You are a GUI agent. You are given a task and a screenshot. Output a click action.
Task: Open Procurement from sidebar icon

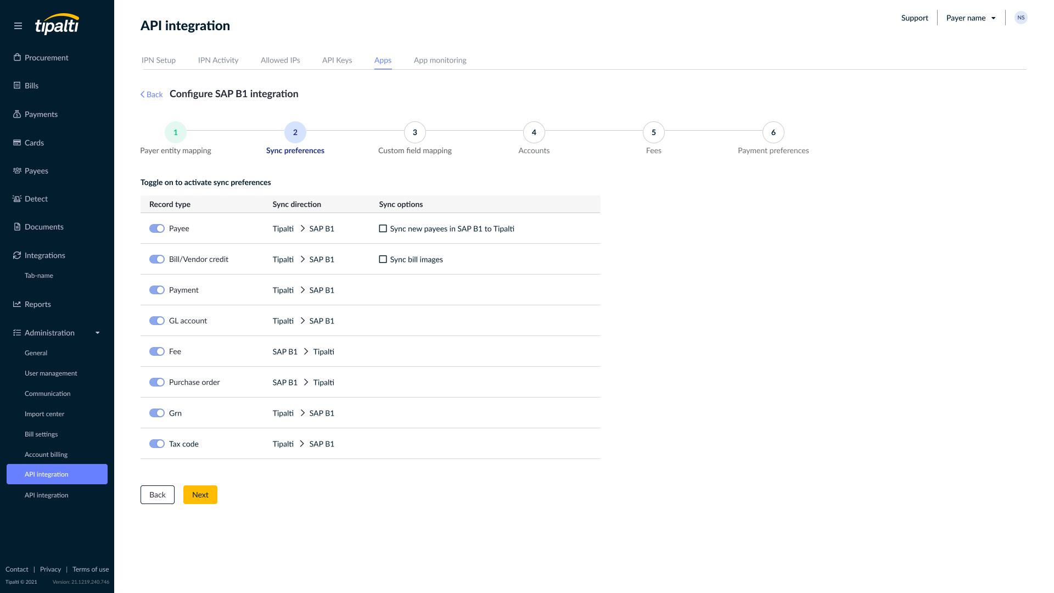(x=17, y=57)
